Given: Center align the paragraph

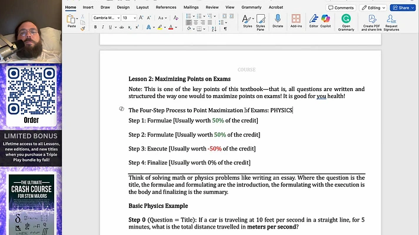Looking at the screenshot, I should (x=195, y=22).
